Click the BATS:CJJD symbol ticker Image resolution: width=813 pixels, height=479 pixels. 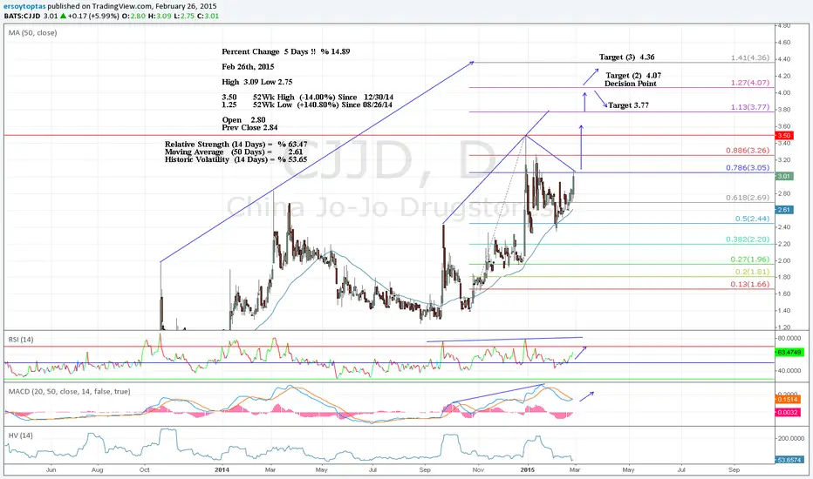[x=23, y=16]
